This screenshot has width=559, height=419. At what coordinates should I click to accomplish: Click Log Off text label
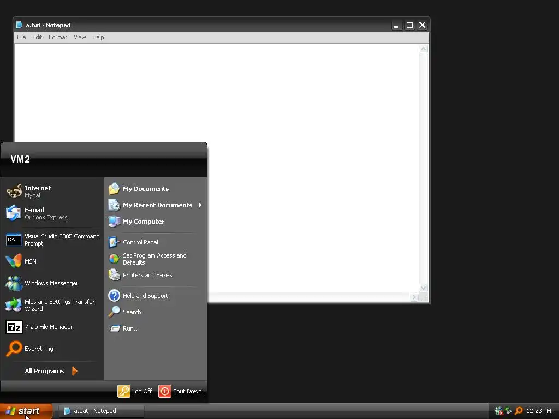pos(142,391)
